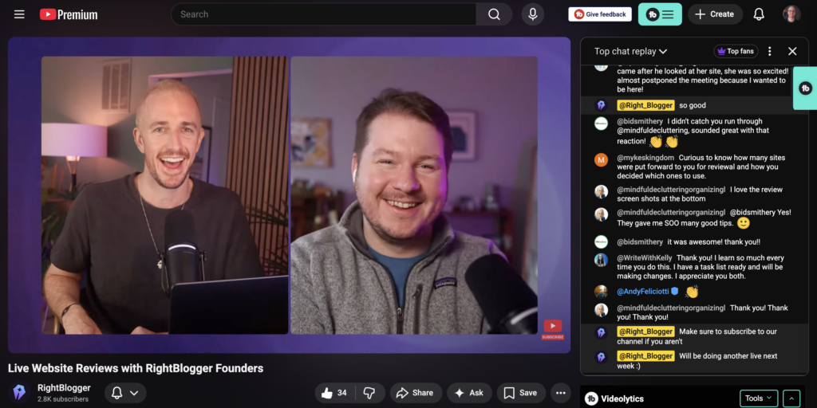817x408 pixels.
Task: Open the Videolytics Tools dropdown
Action: [758, 398]
